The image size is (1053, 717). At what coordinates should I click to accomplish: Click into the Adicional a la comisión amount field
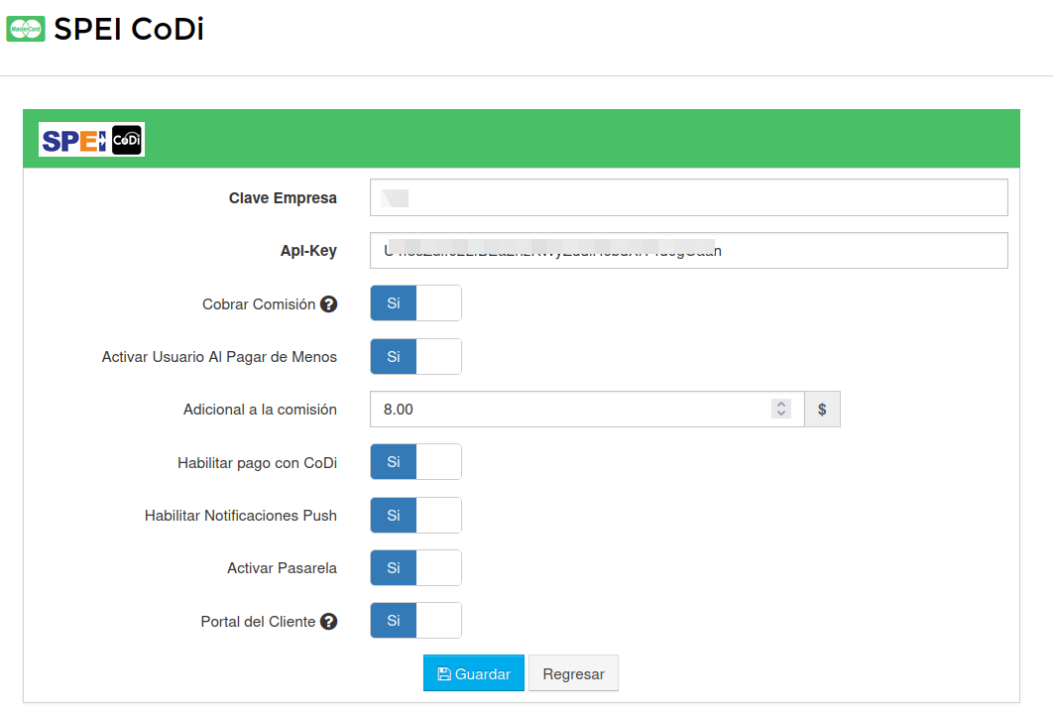click(565, 410)
